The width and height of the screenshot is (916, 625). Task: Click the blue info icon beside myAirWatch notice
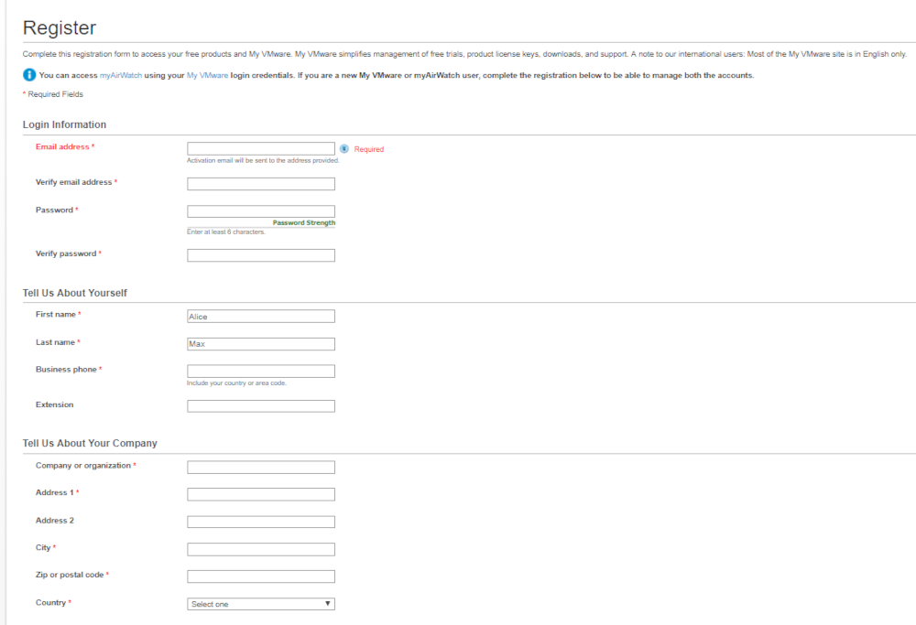(29, 75)
